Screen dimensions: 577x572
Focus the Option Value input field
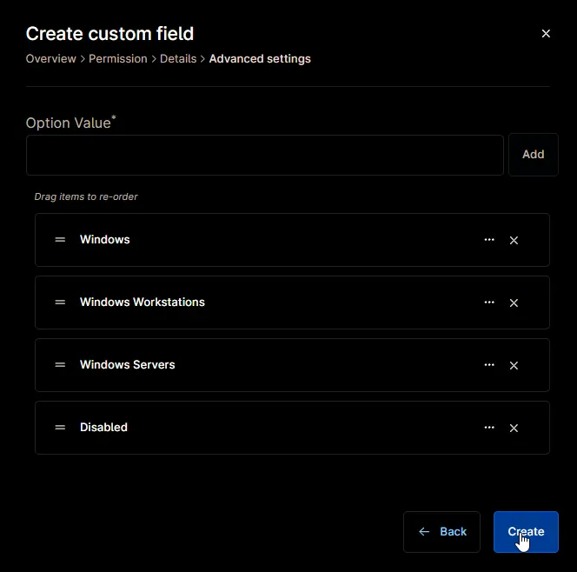[x=264, y=155]
